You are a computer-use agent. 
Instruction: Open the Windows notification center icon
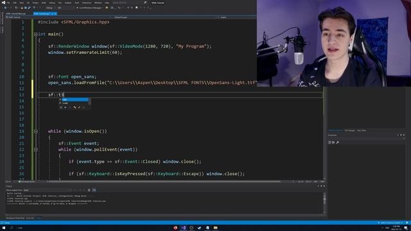coord(406,228)
